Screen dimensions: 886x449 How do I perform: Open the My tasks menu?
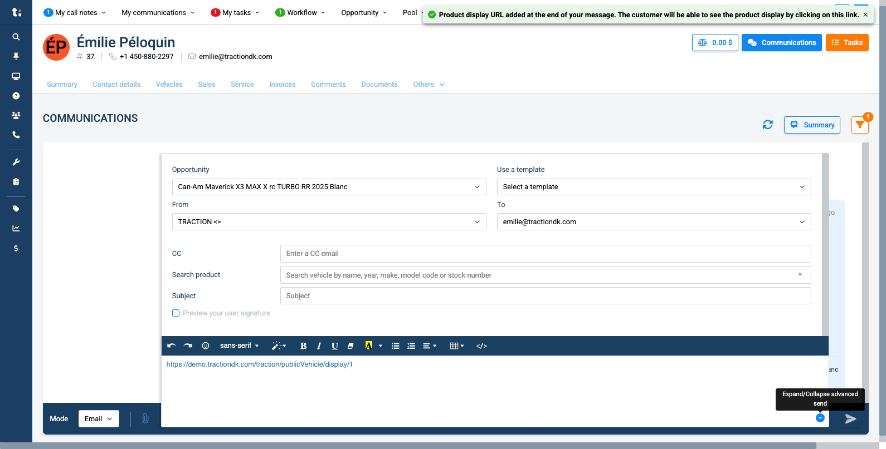tap(235, 12)
